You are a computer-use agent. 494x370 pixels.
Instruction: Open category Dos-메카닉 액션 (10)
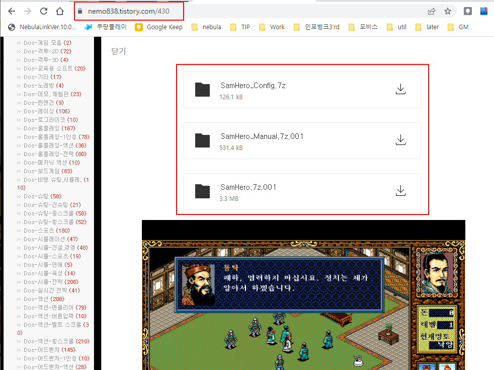click(52, 162)
